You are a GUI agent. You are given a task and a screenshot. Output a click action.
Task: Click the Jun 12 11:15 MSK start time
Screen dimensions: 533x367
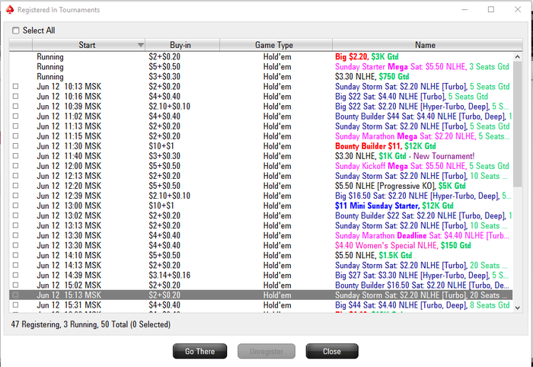tap(69, 136)
